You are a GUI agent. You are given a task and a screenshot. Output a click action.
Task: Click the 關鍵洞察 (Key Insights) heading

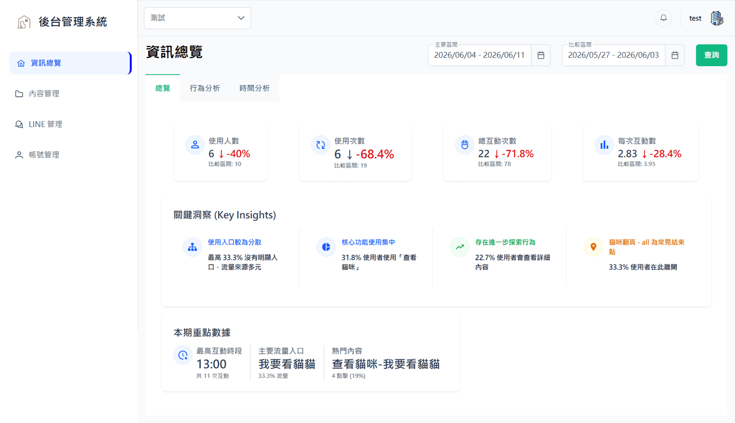tap(225, 215)
